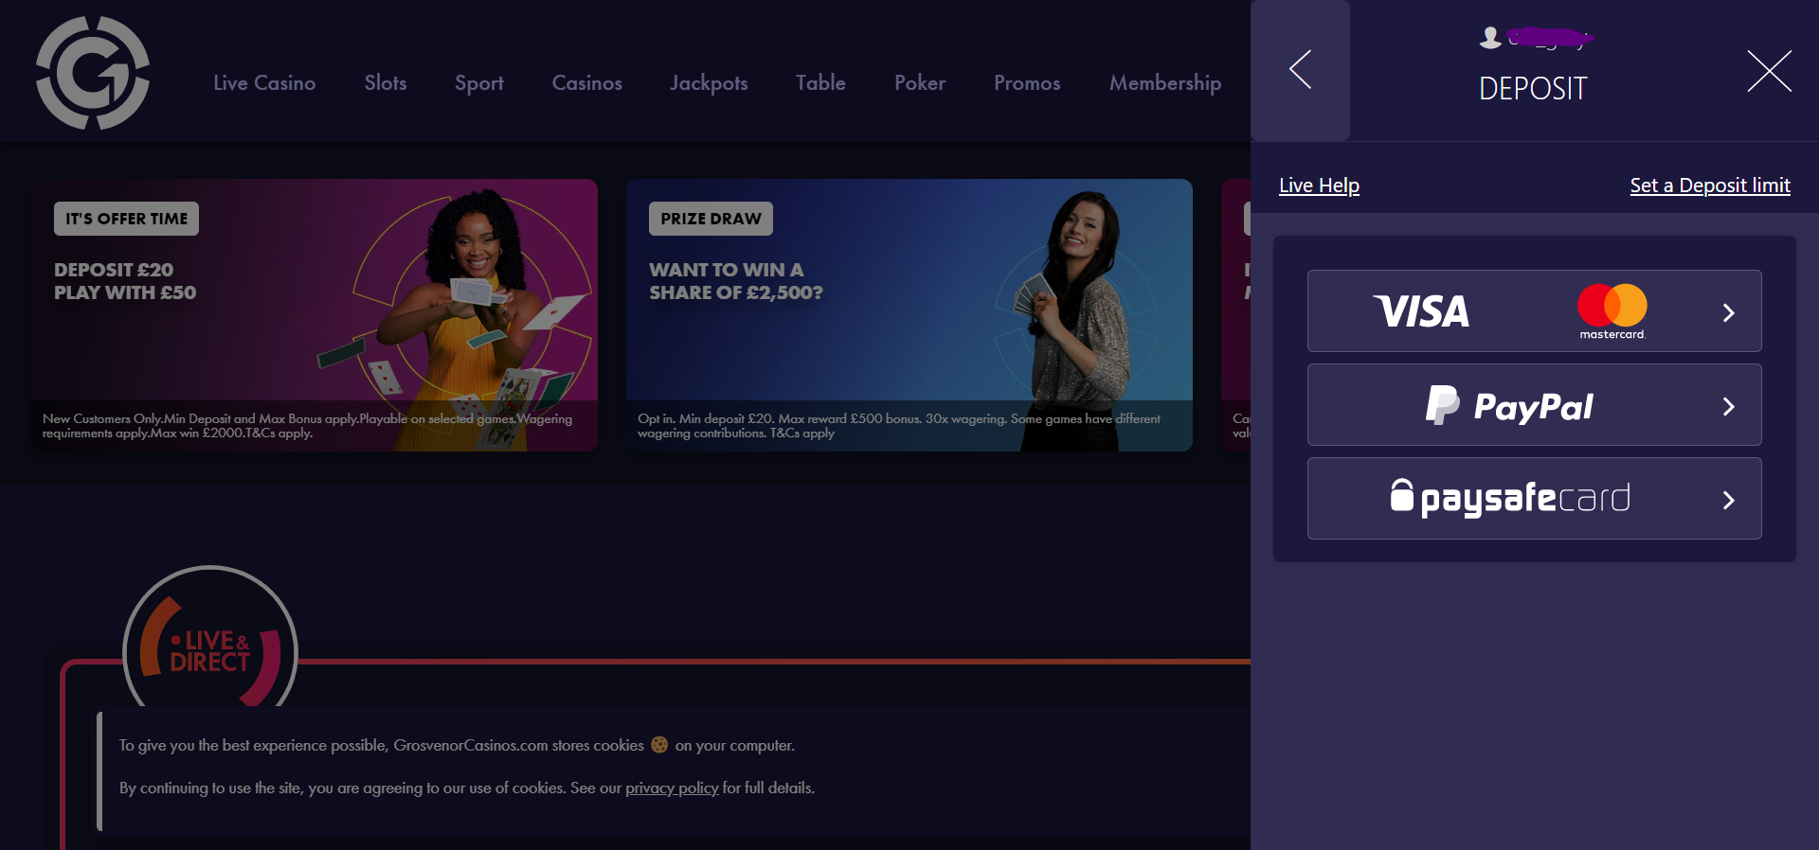
Task: Open the Membership menu item
Action: tap(1165, 83)
